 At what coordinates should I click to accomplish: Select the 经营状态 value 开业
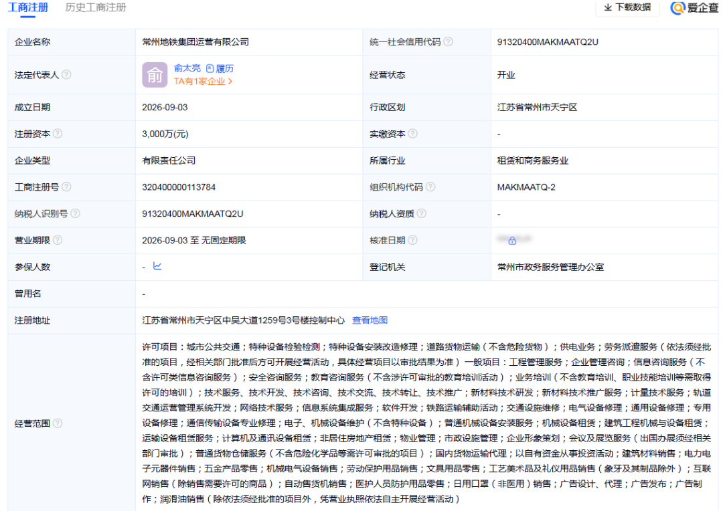[x=506, y=75]
